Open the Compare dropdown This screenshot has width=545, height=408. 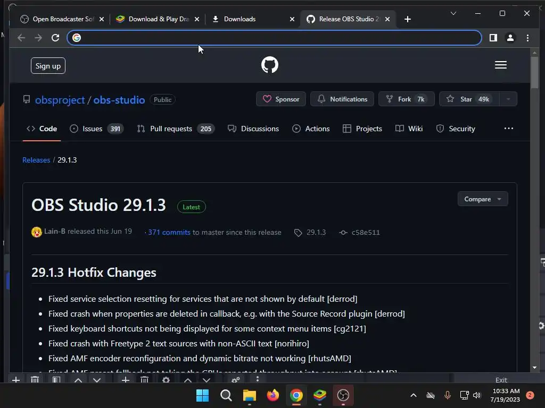483,199
